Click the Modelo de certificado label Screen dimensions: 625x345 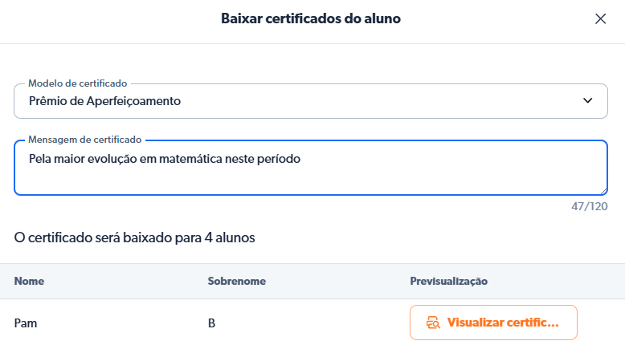point(78,83)
